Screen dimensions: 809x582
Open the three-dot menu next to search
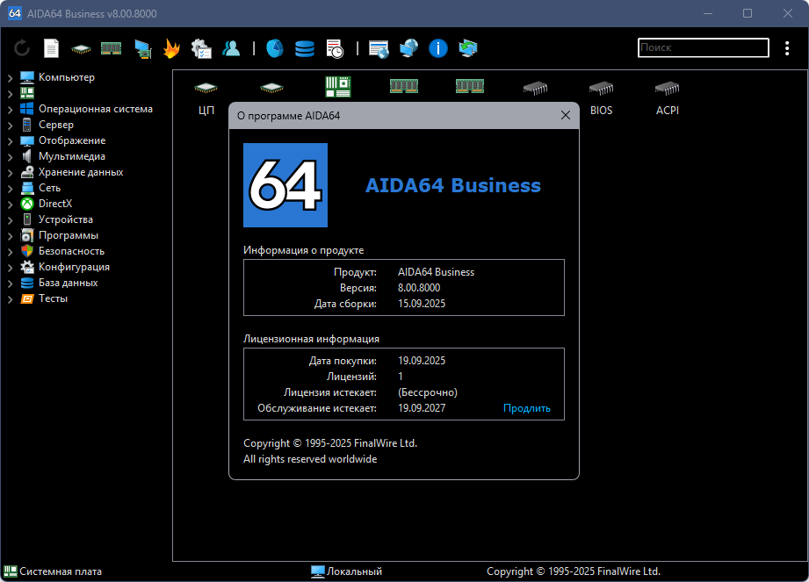coord(787,48)
